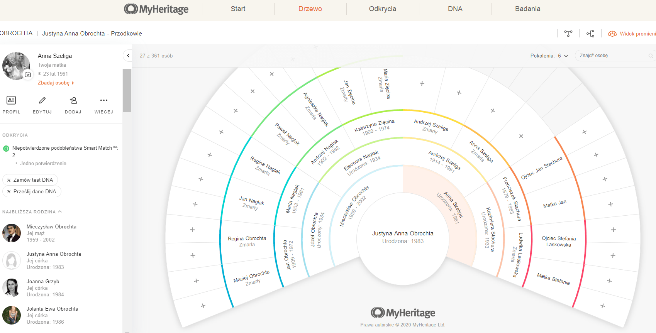Screen dimensions: 656x333
Task: Collapse the left sidebar panel arrow
Action: point(128,56)
